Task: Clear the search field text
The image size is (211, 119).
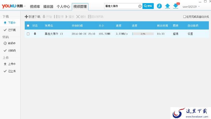Action: 140,6
